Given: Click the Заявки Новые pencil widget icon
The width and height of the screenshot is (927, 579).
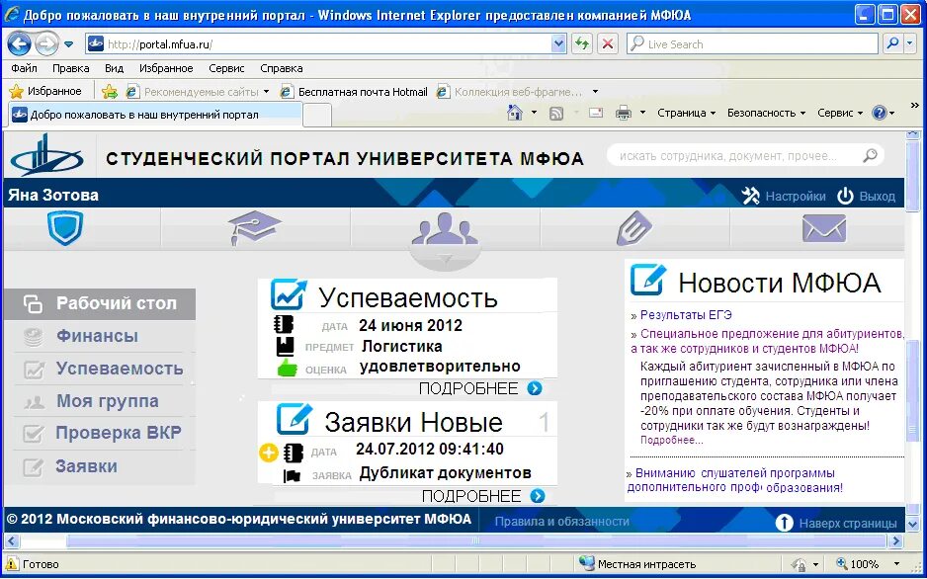Looking at the screenshot, I should [295, 419].
